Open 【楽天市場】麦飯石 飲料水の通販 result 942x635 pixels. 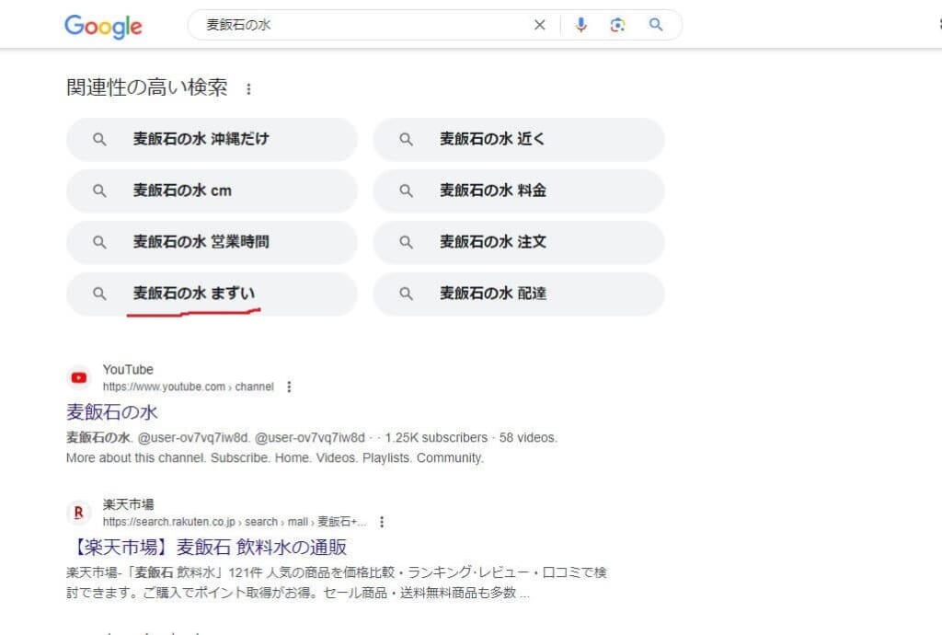point(207,547)
